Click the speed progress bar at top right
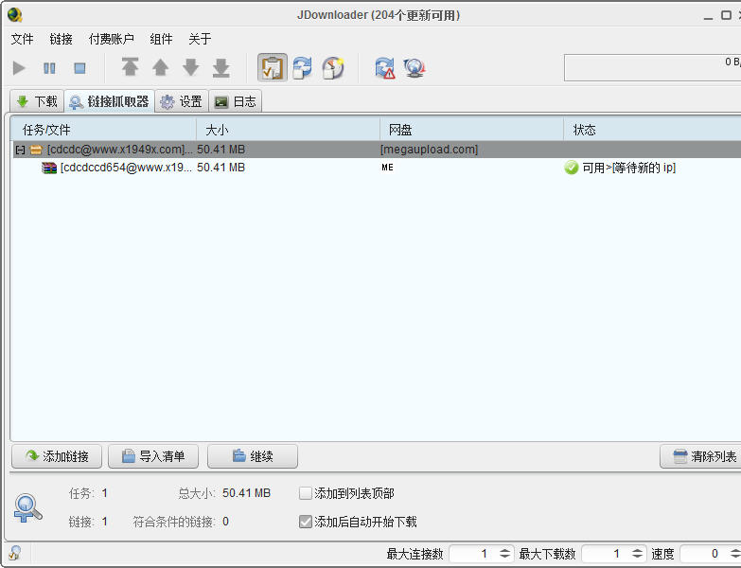 click(x=653, y=67)
